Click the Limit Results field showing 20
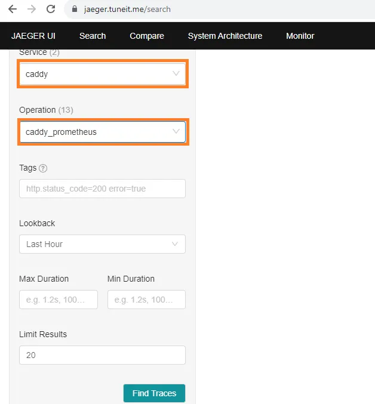The width and height of the screenshot is (375, 404). (102, 355)
